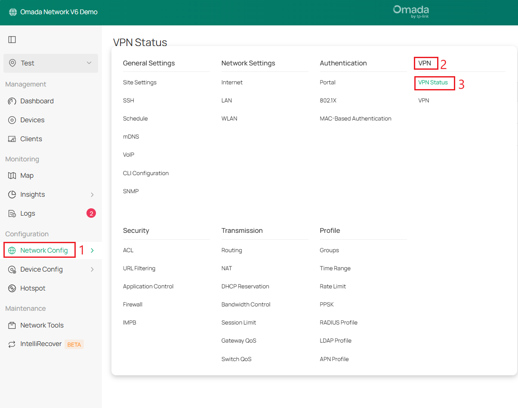
Task: Open the Network Config menu entry
Action: 42,250
